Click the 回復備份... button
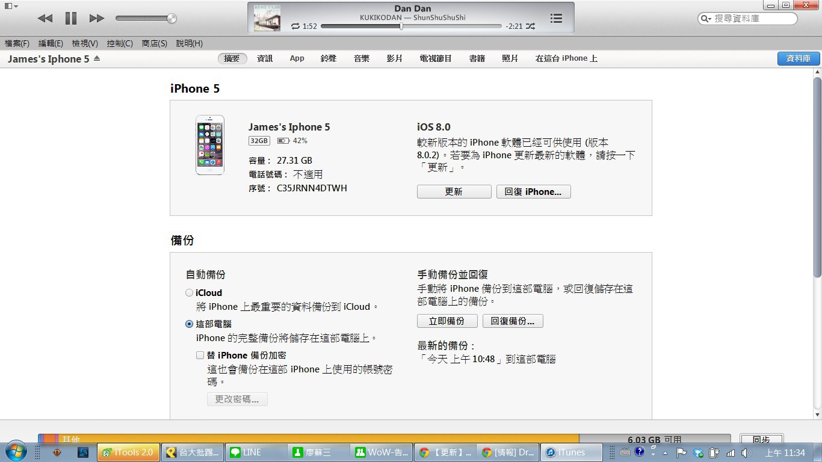Screen dimensions: 822x462 coord(513,321)
